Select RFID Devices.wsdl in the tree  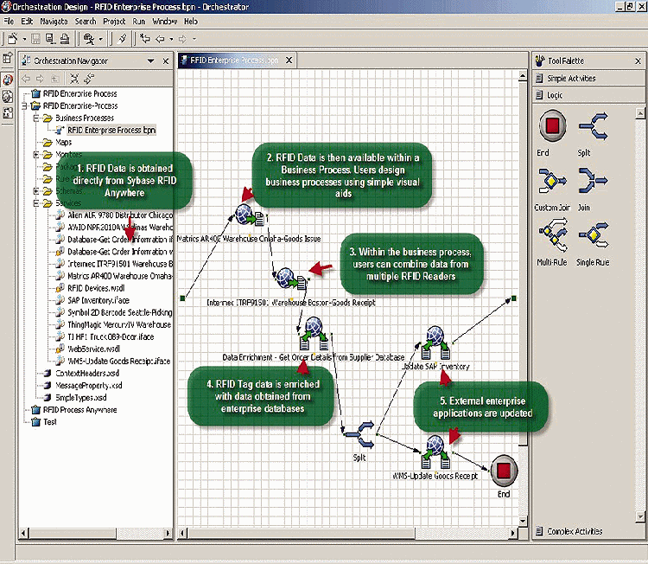pyautogui.click(x=96, y=288)
